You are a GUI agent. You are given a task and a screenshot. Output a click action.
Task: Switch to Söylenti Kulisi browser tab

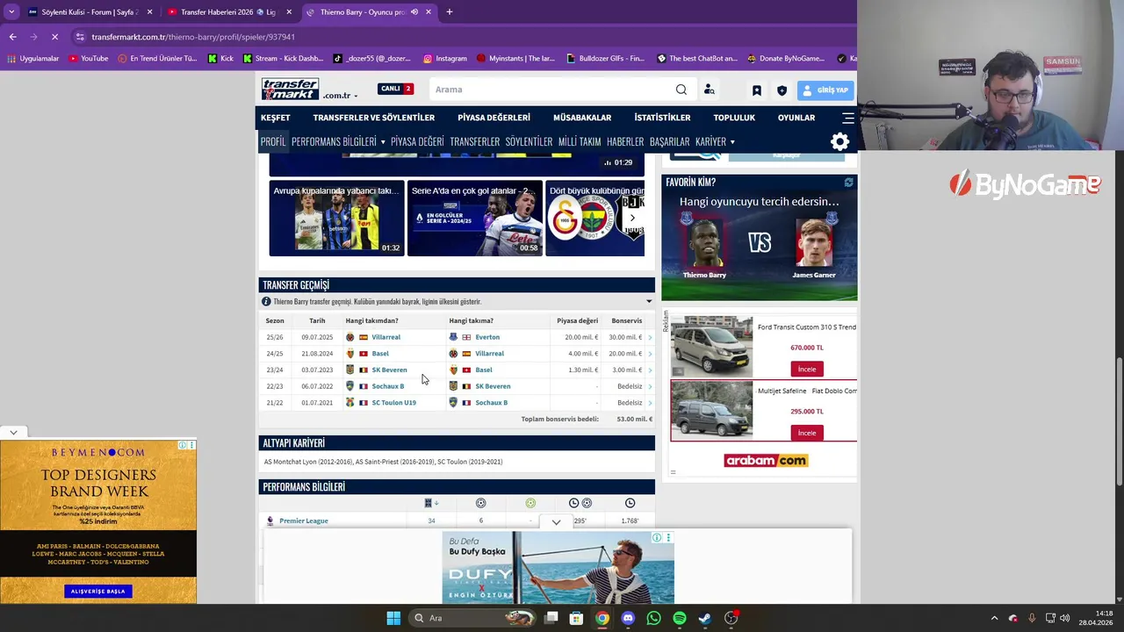[x=90, y=12]
